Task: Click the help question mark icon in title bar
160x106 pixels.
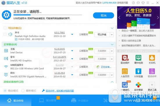Action: tap(133, 3)
